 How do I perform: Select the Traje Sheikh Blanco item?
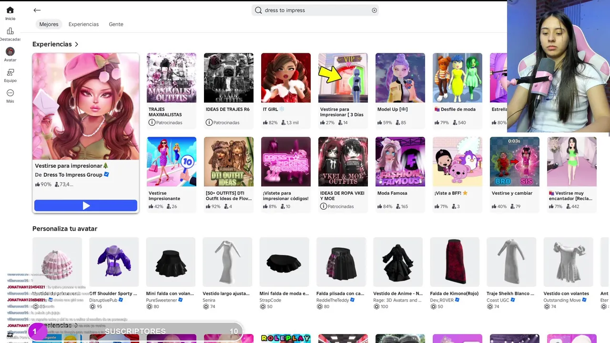(511, 262)
